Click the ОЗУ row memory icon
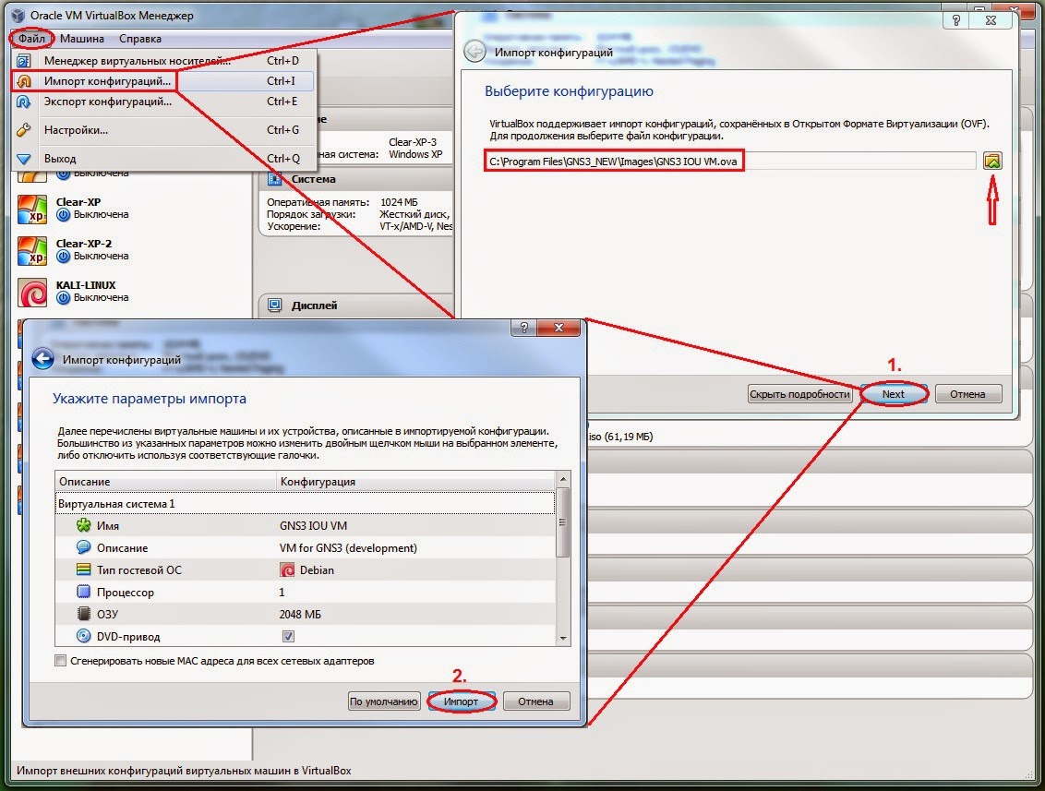 pos(83,614)
